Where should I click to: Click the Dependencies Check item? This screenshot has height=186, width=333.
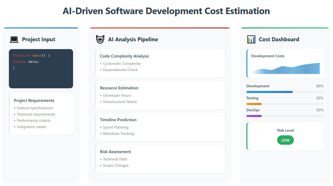(120, 70)
